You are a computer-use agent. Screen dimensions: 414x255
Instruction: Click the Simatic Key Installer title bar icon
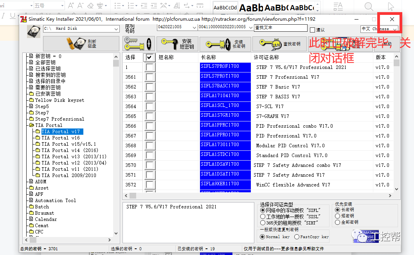click(x=23, y=19)
